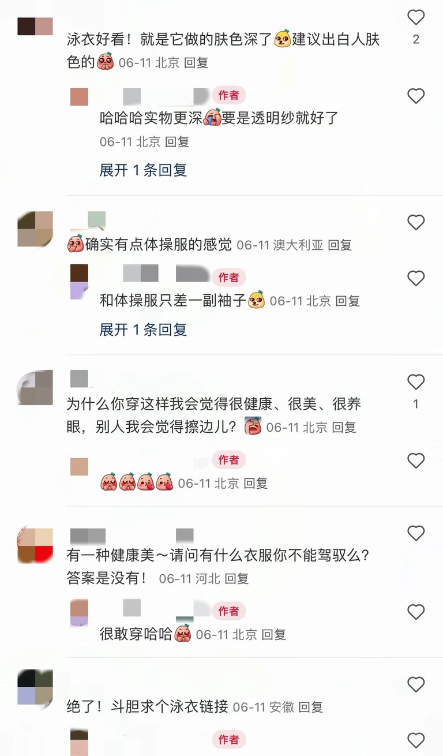443x756 pixels.
Task: Open avatar of the swimsuit link commenter
Action: pos(35,687)
